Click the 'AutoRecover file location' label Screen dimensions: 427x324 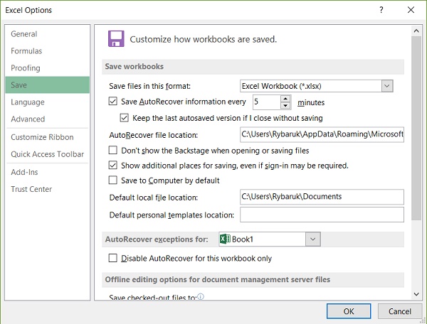(154, 135)
